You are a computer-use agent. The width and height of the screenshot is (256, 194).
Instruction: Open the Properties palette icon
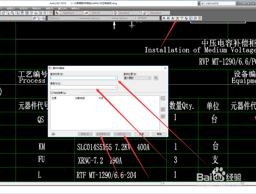[x=23, y=13]
